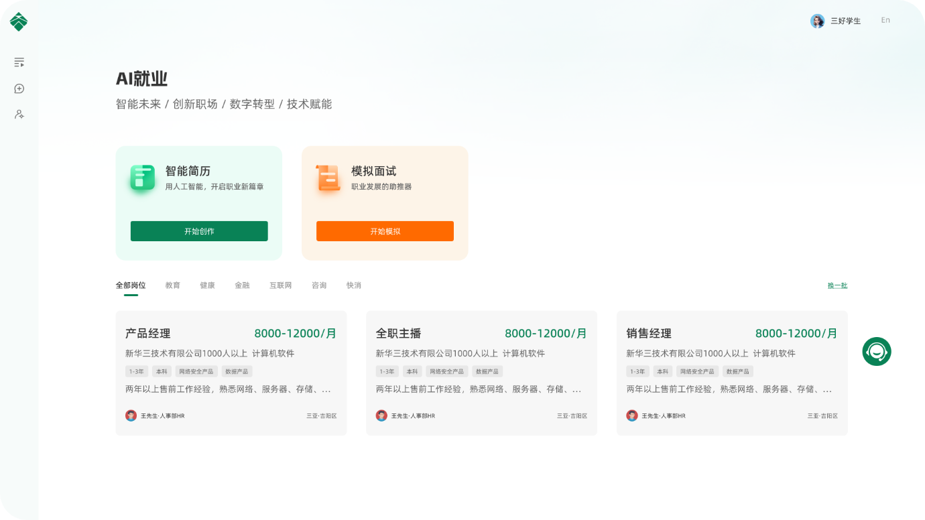
Task: Refresh jobs with 换一批 link
Action: click(837, 285)
